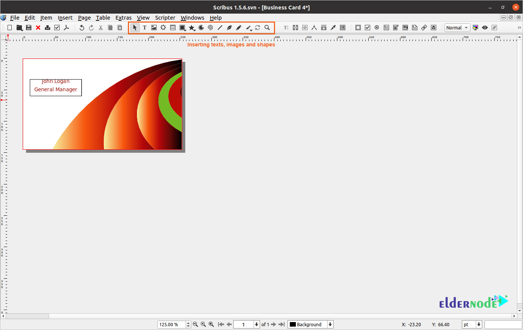Select the Insert Shape square tool
The image size is (523, 330).
coord(183,28)
